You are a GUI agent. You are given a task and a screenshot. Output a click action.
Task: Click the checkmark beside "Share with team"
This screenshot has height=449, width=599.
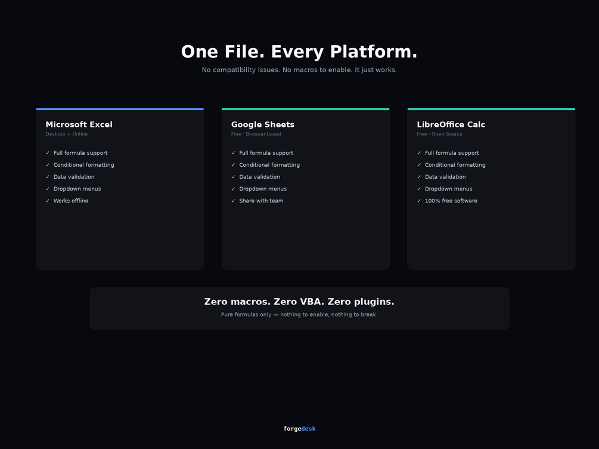pos(234,201)
